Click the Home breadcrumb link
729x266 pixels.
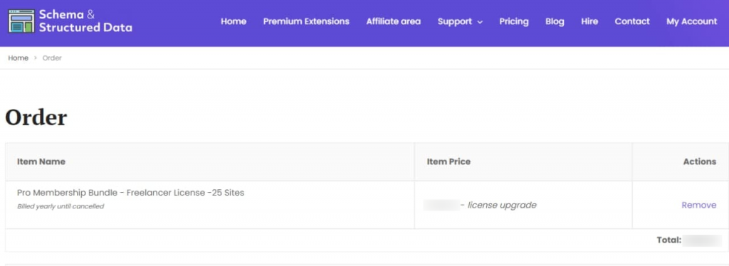(18, 58)
